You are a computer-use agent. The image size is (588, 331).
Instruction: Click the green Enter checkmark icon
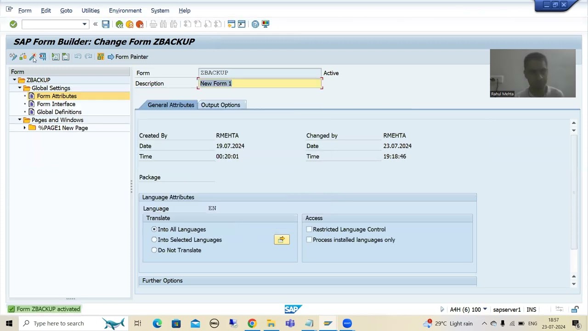tap(13, 24)
